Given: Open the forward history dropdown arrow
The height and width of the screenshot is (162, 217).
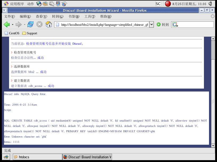Looking at the screenshot, I should coord(25,24).
